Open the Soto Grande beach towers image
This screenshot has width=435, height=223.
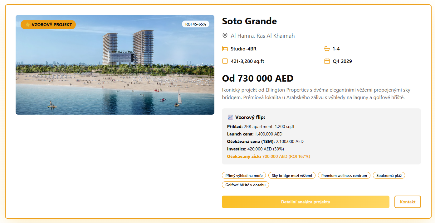pyautogui.click(x=115, y=65)
